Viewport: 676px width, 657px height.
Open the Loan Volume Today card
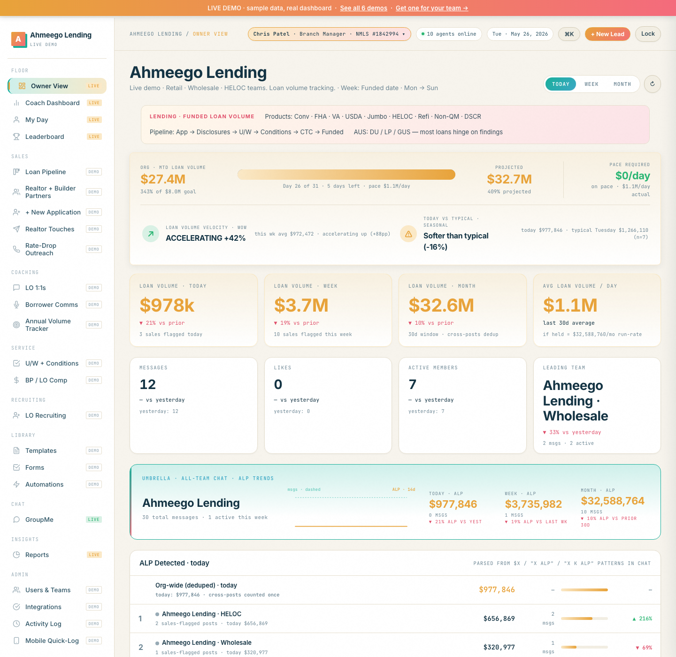pyautogui.click(x=193, y=310)
